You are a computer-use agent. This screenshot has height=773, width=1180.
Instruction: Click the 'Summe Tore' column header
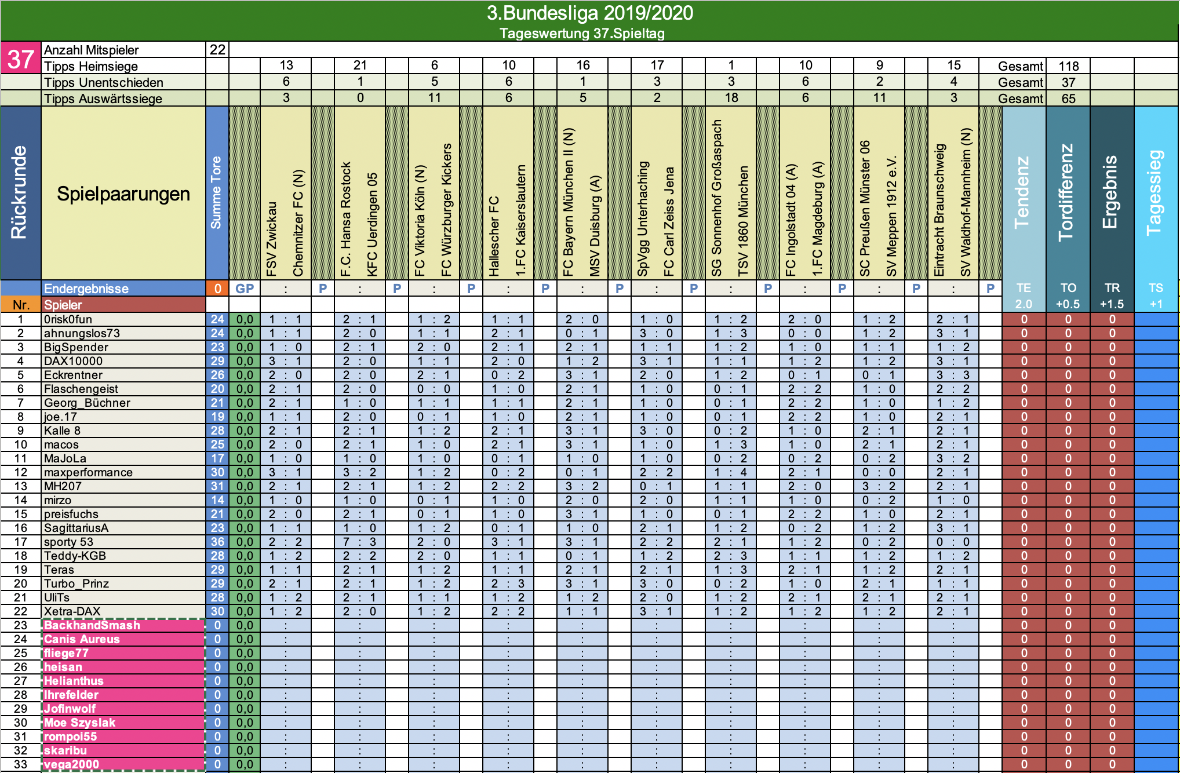coord(216,192)
